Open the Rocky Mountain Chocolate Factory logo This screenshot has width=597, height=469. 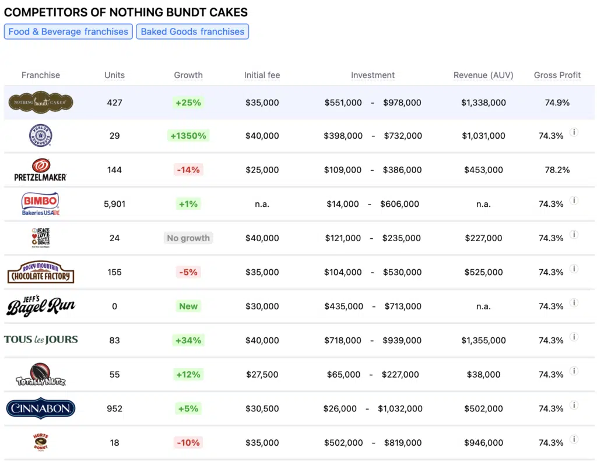point(41,272)
